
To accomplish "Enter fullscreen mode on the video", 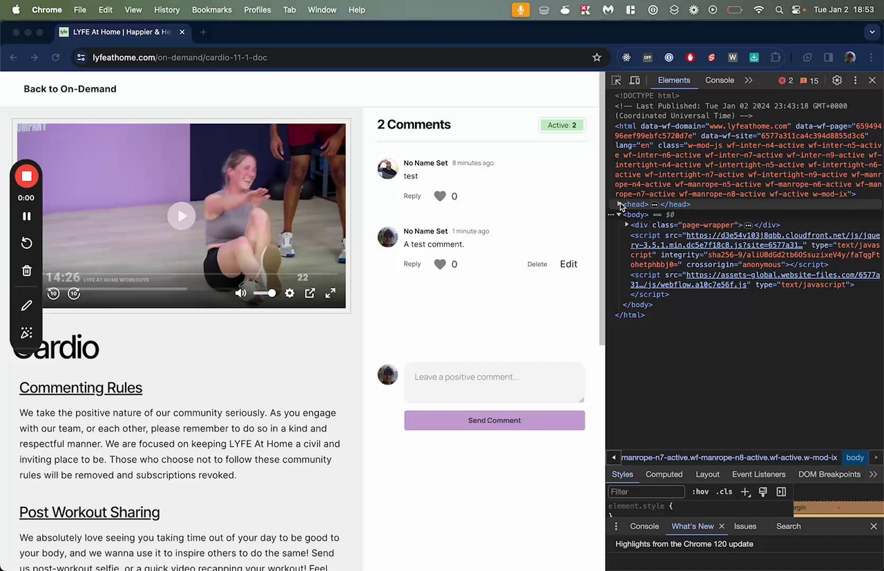I will pyautogui.click(x=331, y=293).
